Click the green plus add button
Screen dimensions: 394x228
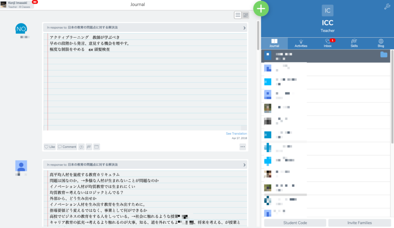pos(261,9)
